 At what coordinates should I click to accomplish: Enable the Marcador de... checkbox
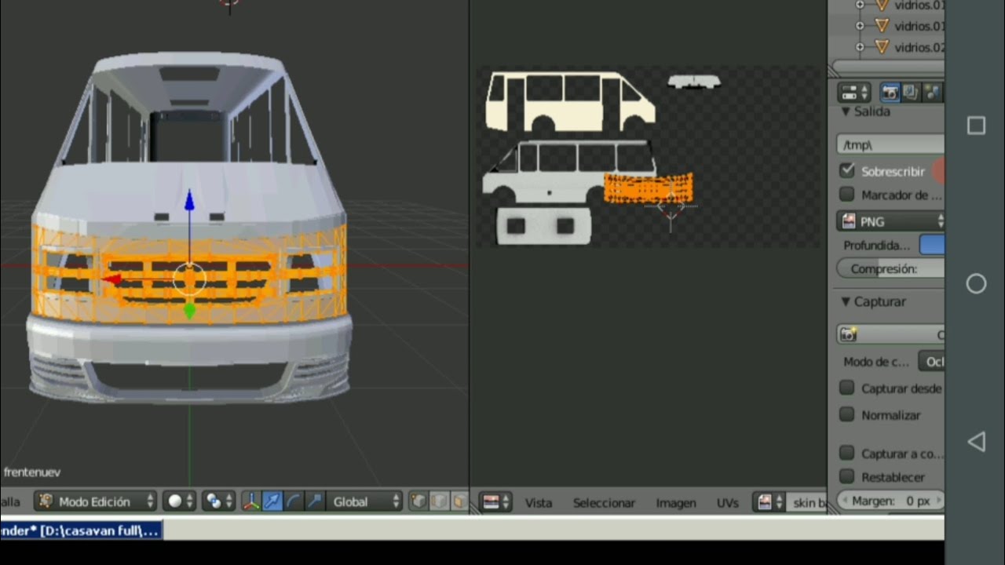847,194
